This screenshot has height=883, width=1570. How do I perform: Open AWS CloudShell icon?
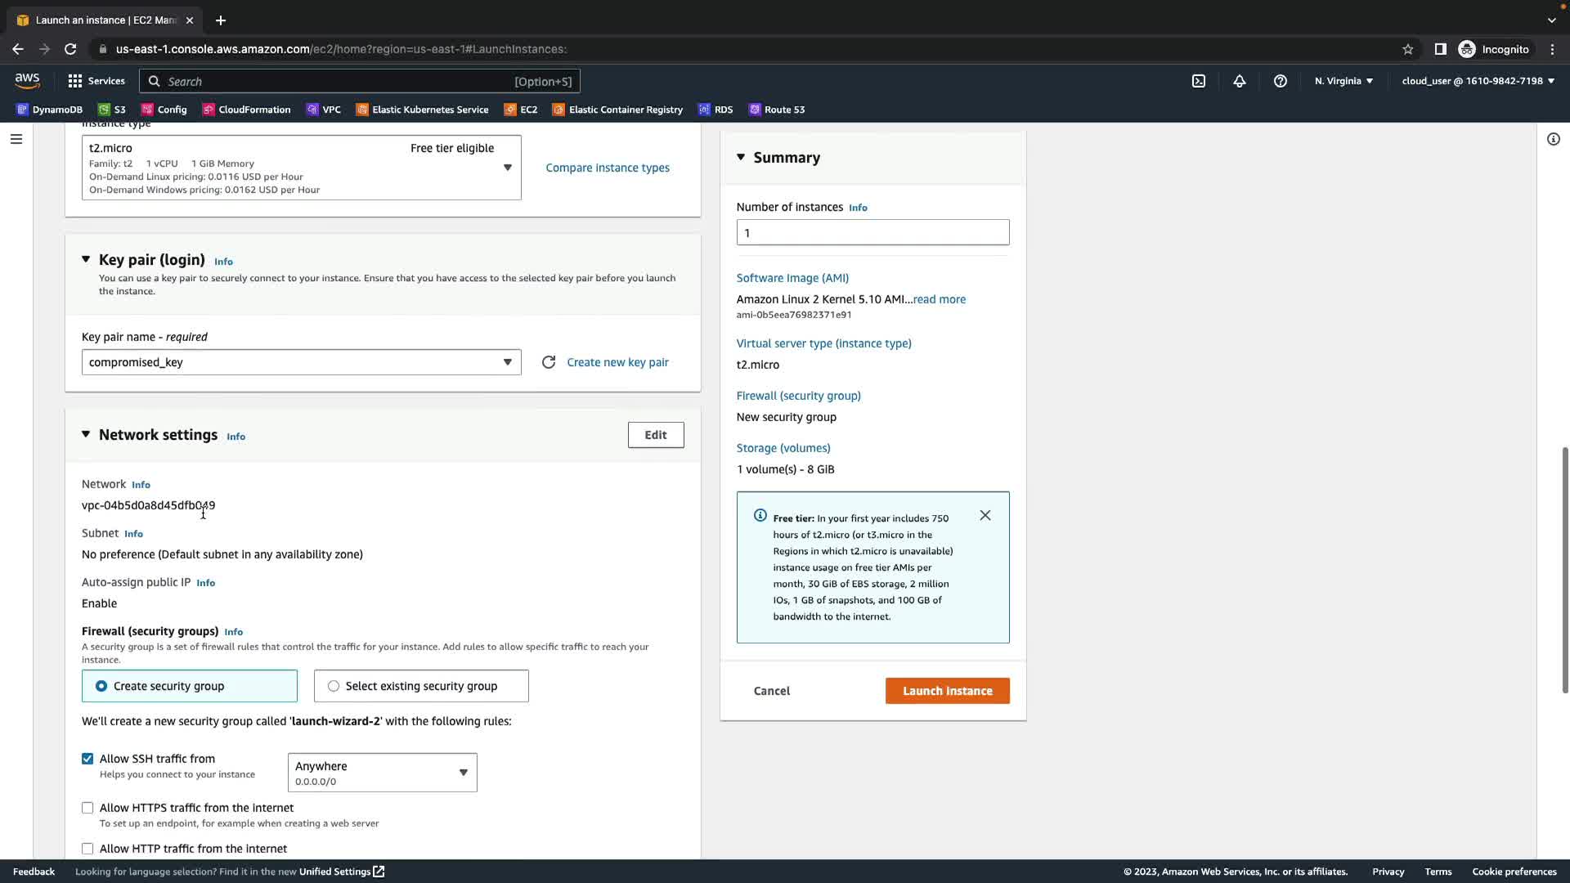(x=1198, y=81)
